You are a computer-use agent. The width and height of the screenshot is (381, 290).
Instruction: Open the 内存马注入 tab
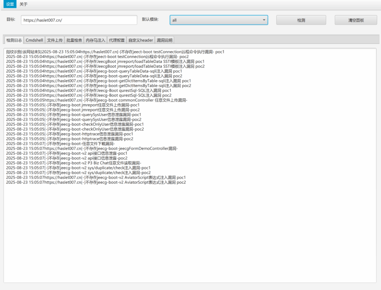(95, 40)
